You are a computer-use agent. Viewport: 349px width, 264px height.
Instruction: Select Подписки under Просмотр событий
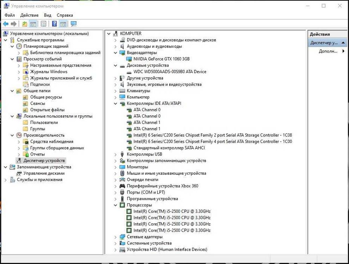[40, 84]
